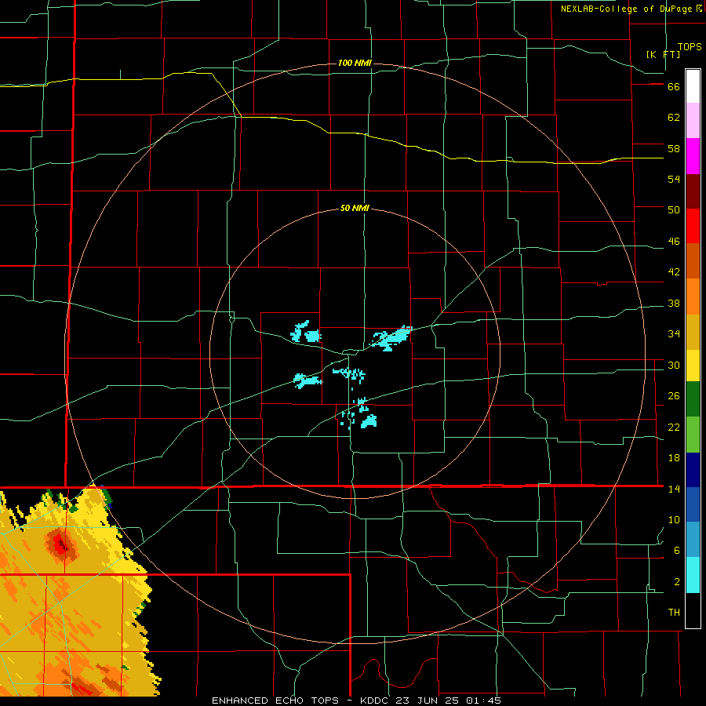Pick the light blue swatch beside 6
The height and width of the screenshot is (706, 706).
[693, 540]
